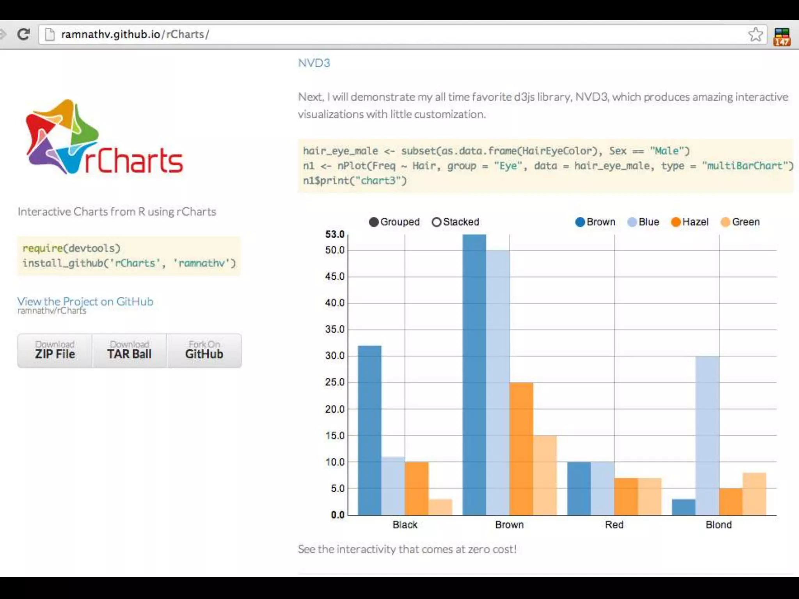Click the address bar URL field
Screen dimensions: 799x599
[390, 34]
